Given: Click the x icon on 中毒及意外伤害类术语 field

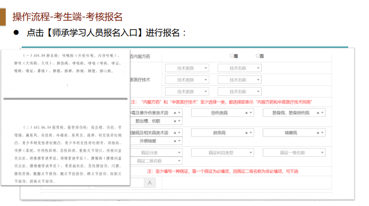Looking at the screenshot, I should click(x=175, y=113).
